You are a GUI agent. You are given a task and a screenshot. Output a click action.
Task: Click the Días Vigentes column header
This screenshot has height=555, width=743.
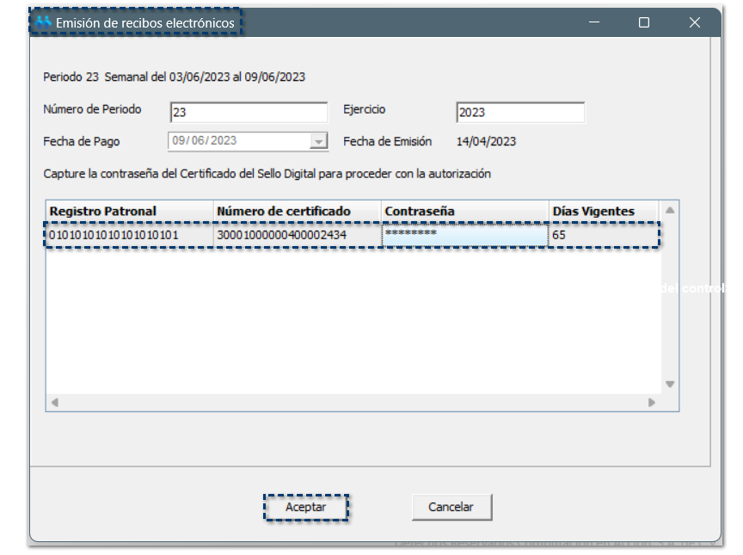(x=603, y=212)
